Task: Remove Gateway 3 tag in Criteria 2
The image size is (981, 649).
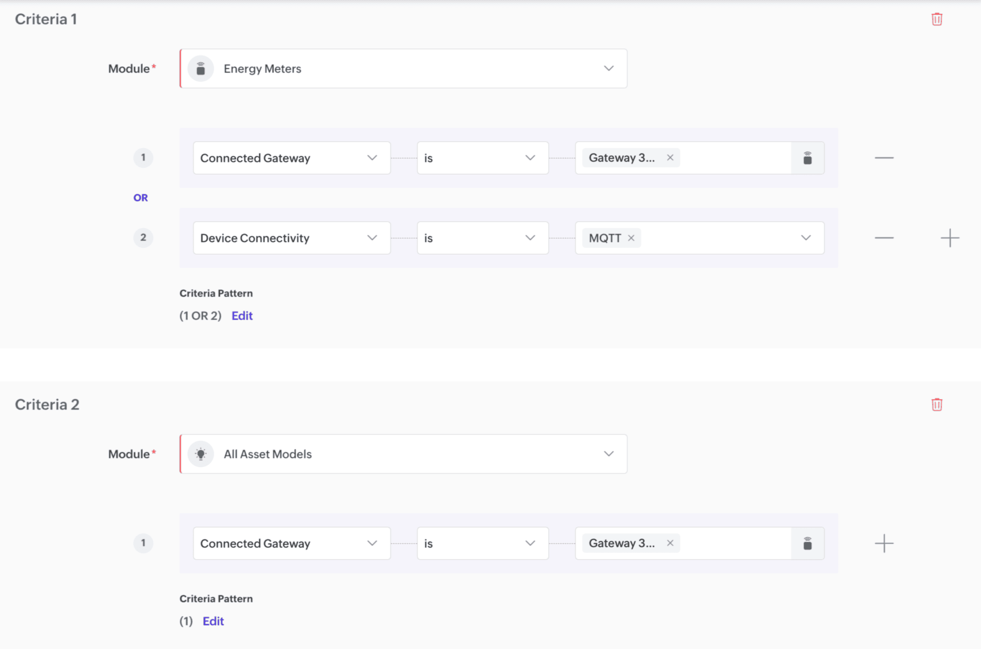Action: click(x=670, y=543)
